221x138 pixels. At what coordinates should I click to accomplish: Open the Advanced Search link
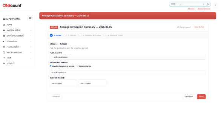click(x=204, y=9)
